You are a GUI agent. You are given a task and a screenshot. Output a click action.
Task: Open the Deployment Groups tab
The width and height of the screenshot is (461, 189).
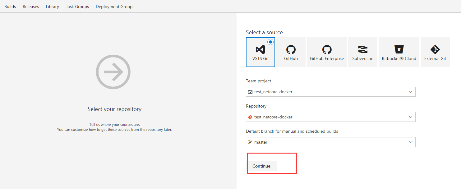(x=115, y=7)
